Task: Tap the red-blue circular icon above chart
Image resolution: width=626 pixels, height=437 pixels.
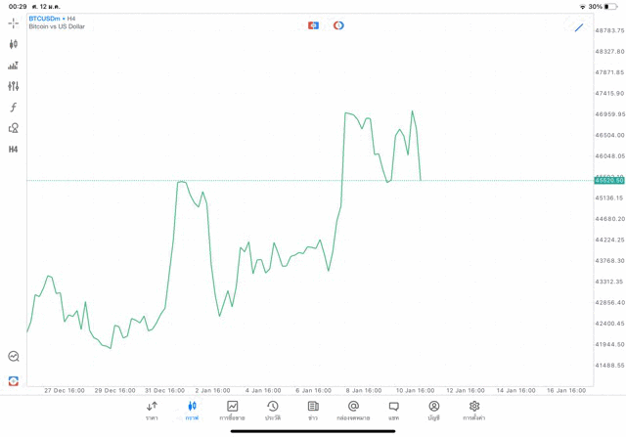Action: 338,25
